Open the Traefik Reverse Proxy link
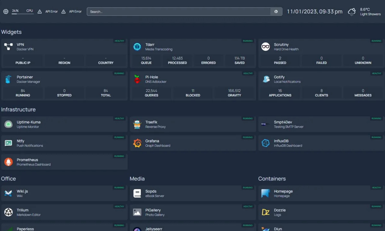Image resolution: width=385 pixels, height=231 pixels. tap(156, 124)
